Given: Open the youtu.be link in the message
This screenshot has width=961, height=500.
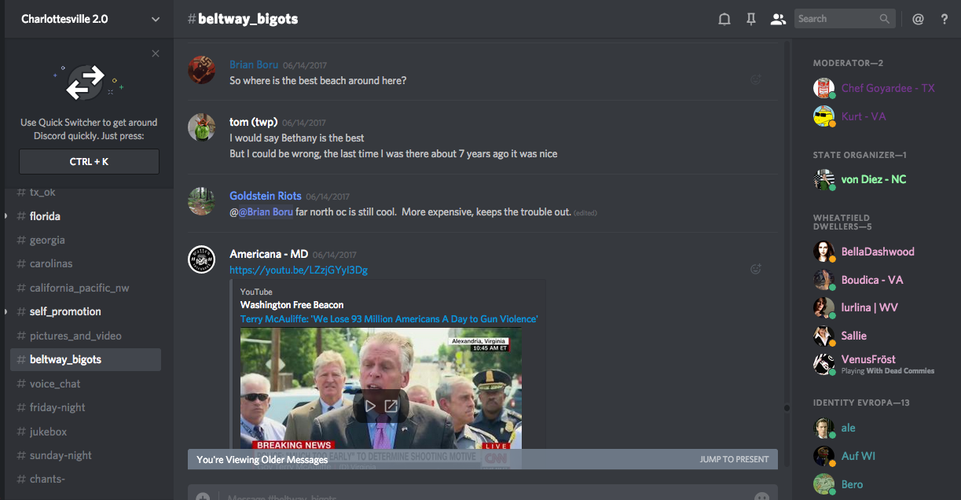Looking at the screenshot, I should tap(299, 270).
